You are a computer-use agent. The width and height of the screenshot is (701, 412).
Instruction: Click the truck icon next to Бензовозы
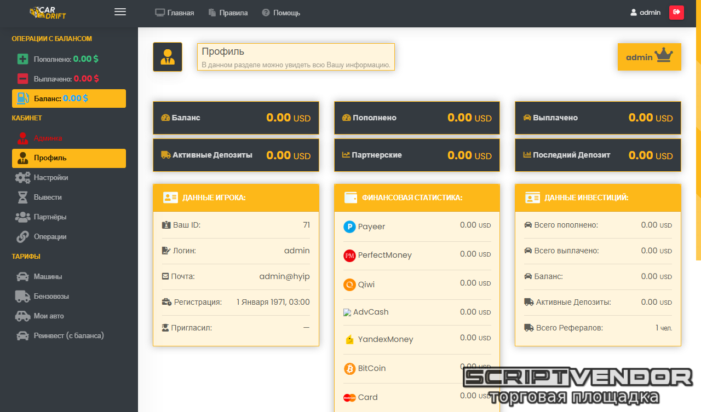pyautogui.click(x=22, y=297)
